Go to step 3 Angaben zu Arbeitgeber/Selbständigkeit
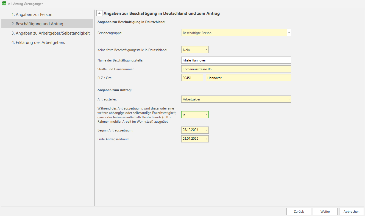 click(51, 33)
